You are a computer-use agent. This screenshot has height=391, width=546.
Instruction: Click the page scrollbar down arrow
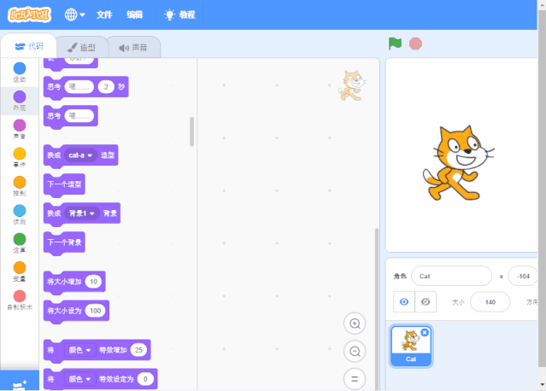pos(543,385)
